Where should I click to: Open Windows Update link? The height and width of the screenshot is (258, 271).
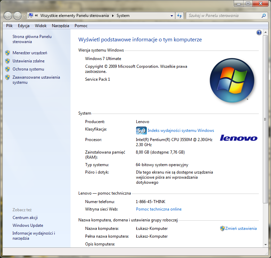coord(28,225)
